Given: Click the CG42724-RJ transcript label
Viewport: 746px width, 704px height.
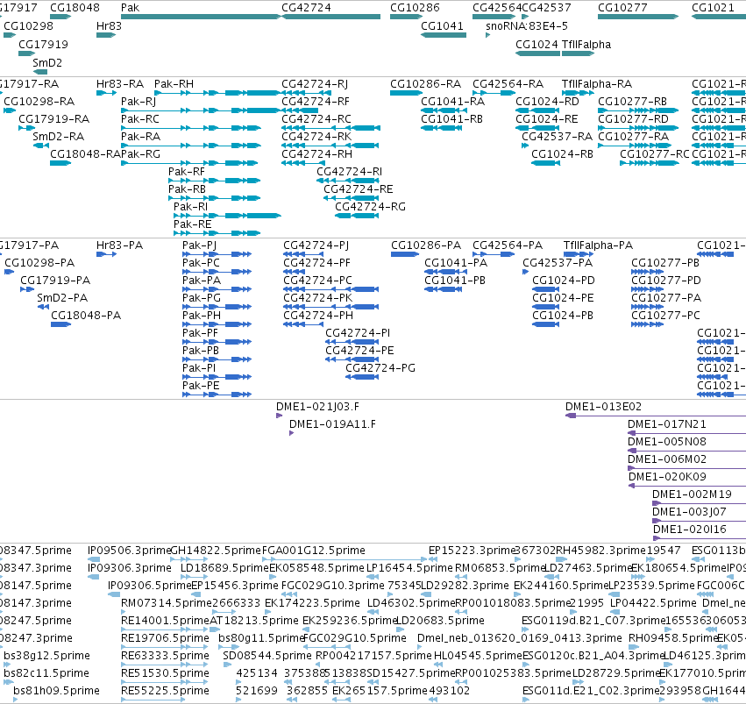Looking at the screenshot, I should pos(315,84).
